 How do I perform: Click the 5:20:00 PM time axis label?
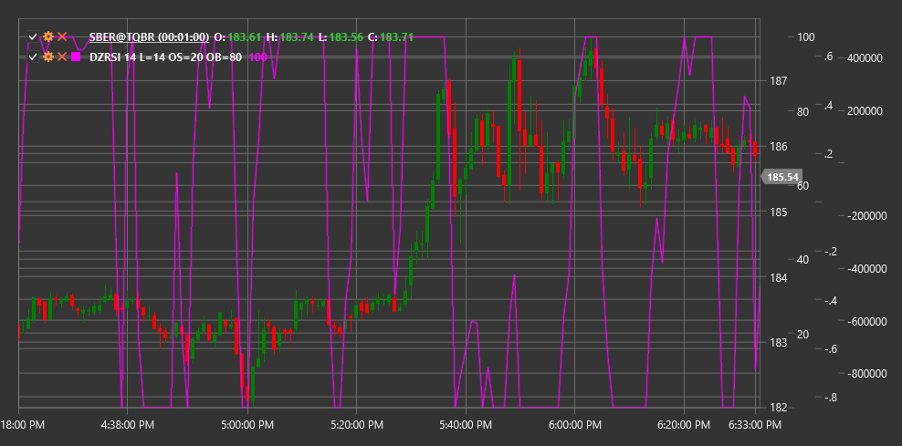356,425
